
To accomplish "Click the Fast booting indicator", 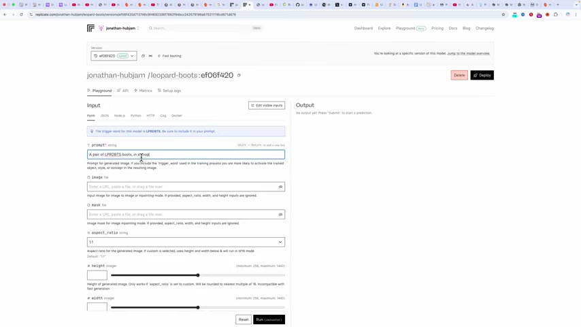I will pos(169,56).
